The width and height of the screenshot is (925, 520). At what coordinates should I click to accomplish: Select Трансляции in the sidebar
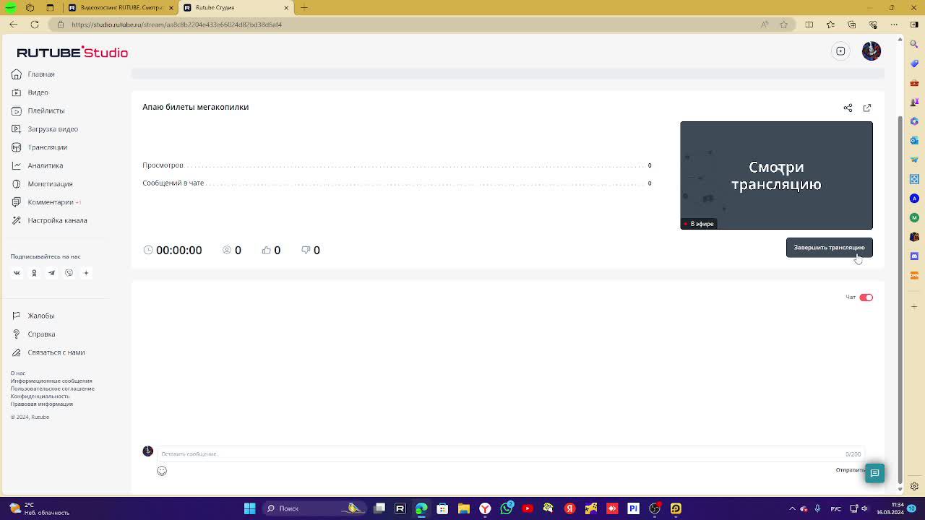click(40, 147)
